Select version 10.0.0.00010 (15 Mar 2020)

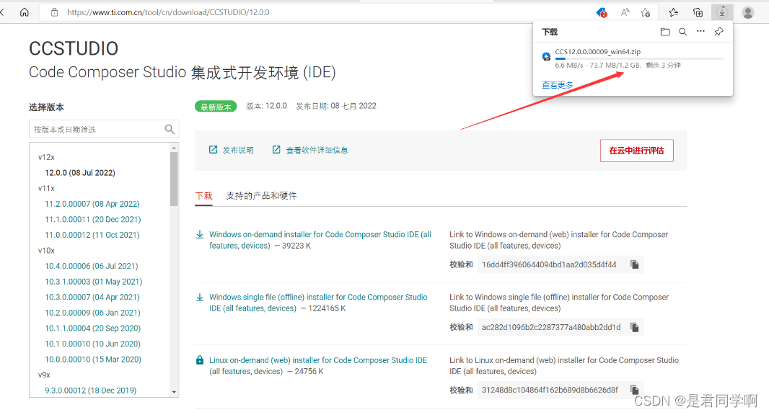(93, 360)
